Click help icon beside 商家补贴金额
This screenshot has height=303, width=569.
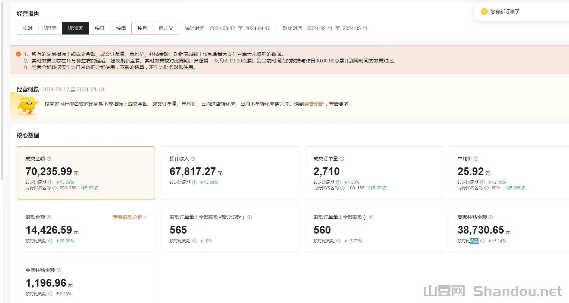tap(490, 217)
